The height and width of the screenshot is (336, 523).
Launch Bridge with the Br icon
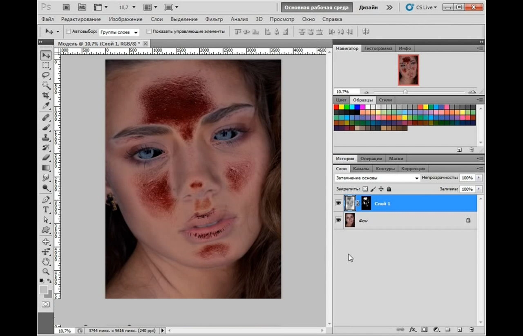[67, 7]
